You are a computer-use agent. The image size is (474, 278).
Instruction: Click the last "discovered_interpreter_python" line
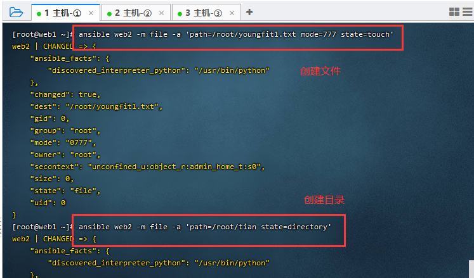click(159, 263)
